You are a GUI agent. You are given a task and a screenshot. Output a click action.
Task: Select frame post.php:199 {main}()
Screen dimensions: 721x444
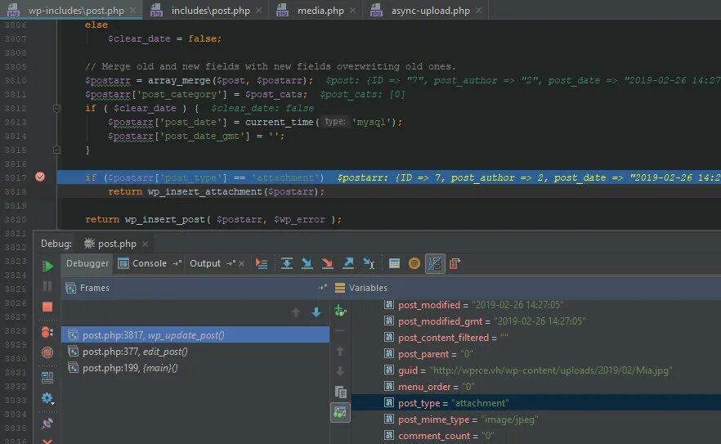195,368
